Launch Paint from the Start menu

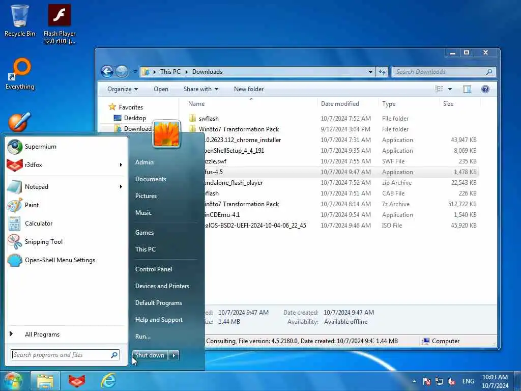click(32, 205)
